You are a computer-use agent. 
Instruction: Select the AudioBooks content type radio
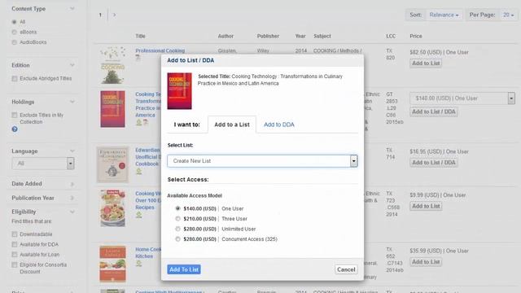click(15, 42)
